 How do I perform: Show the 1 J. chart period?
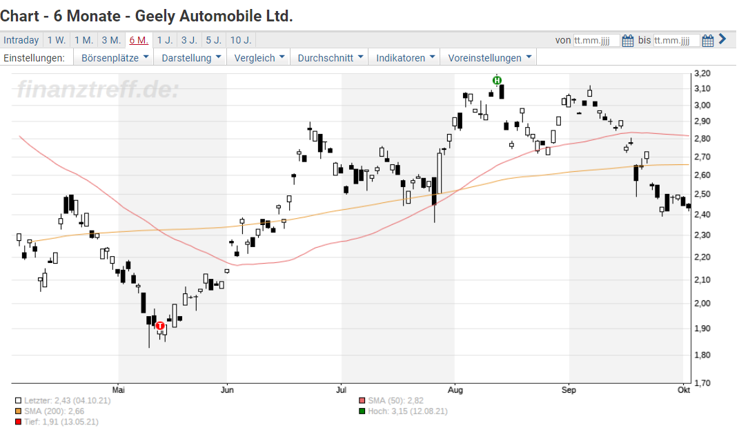(x=165, y=40)
